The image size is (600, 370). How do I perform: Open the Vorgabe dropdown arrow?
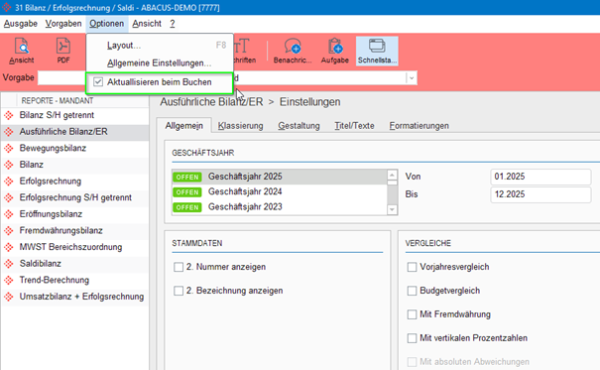(x=412, y=78)
